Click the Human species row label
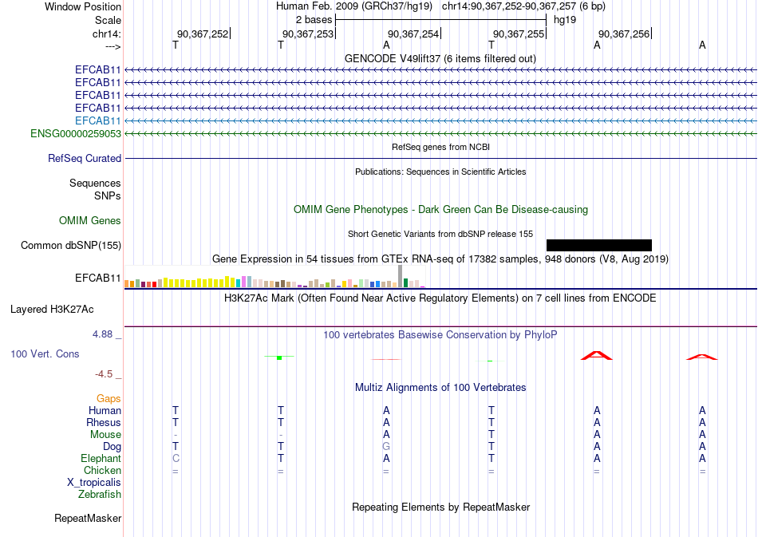The image size is (758, 537). [105, 411]
